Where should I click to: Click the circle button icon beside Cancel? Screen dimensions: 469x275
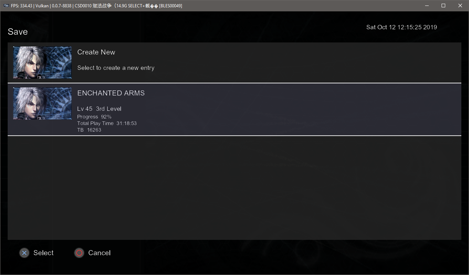pyautogui.click(x=79, y=253)
